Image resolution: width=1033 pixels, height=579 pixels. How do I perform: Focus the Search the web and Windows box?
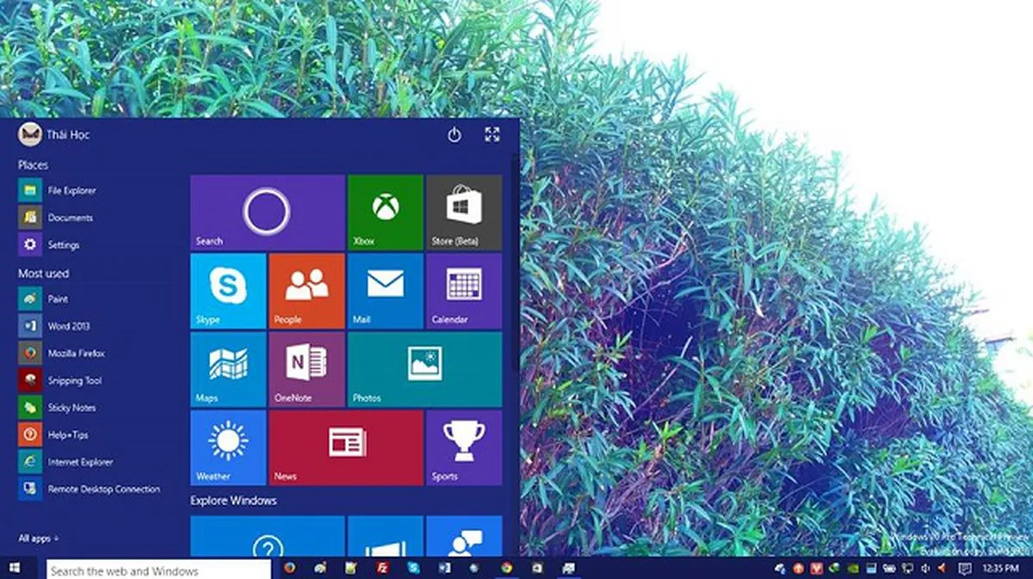pyautogui.click(x=158, y=570)
